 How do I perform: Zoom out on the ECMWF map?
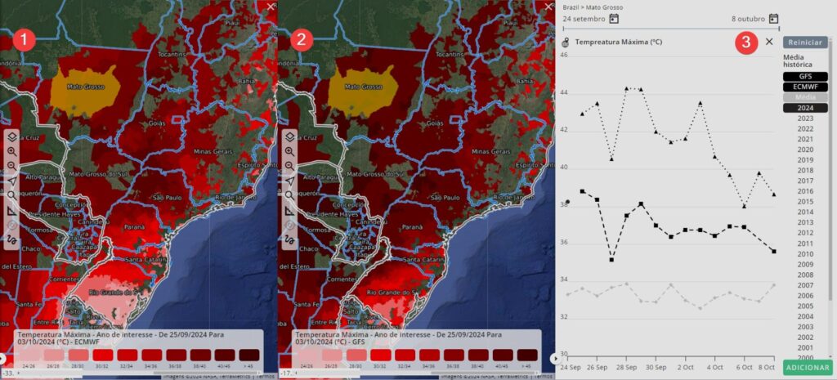coord(11,167)
